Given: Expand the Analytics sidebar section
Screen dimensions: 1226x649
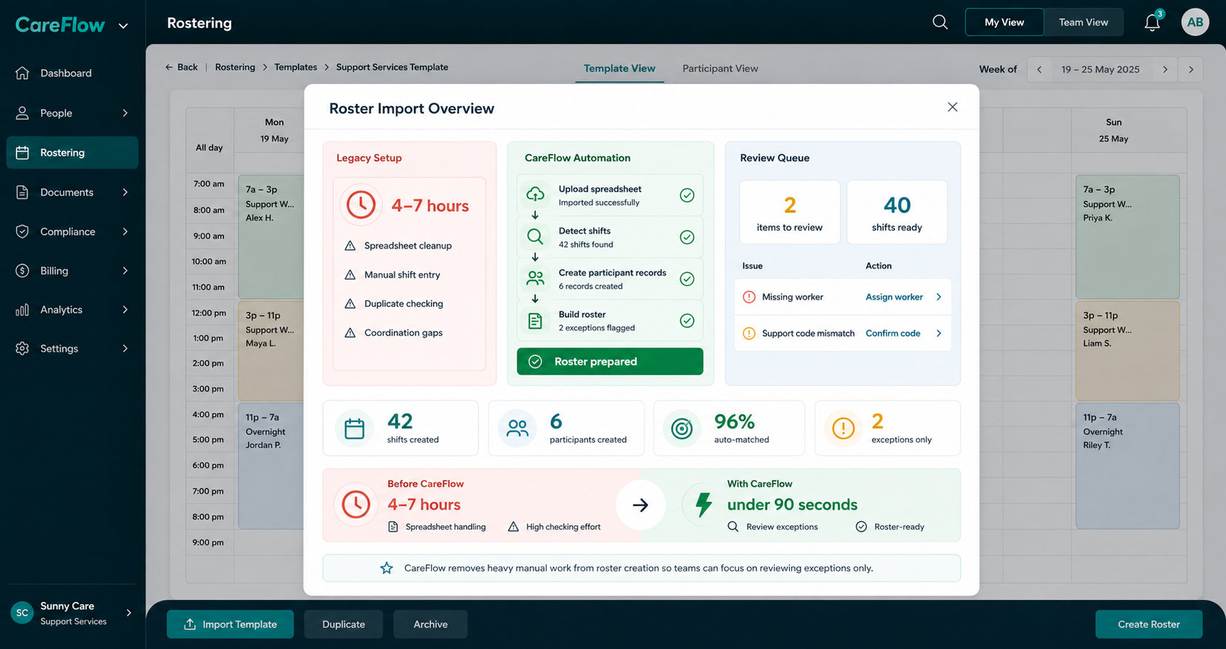Looking at the screenshot, I should (125, 310).
